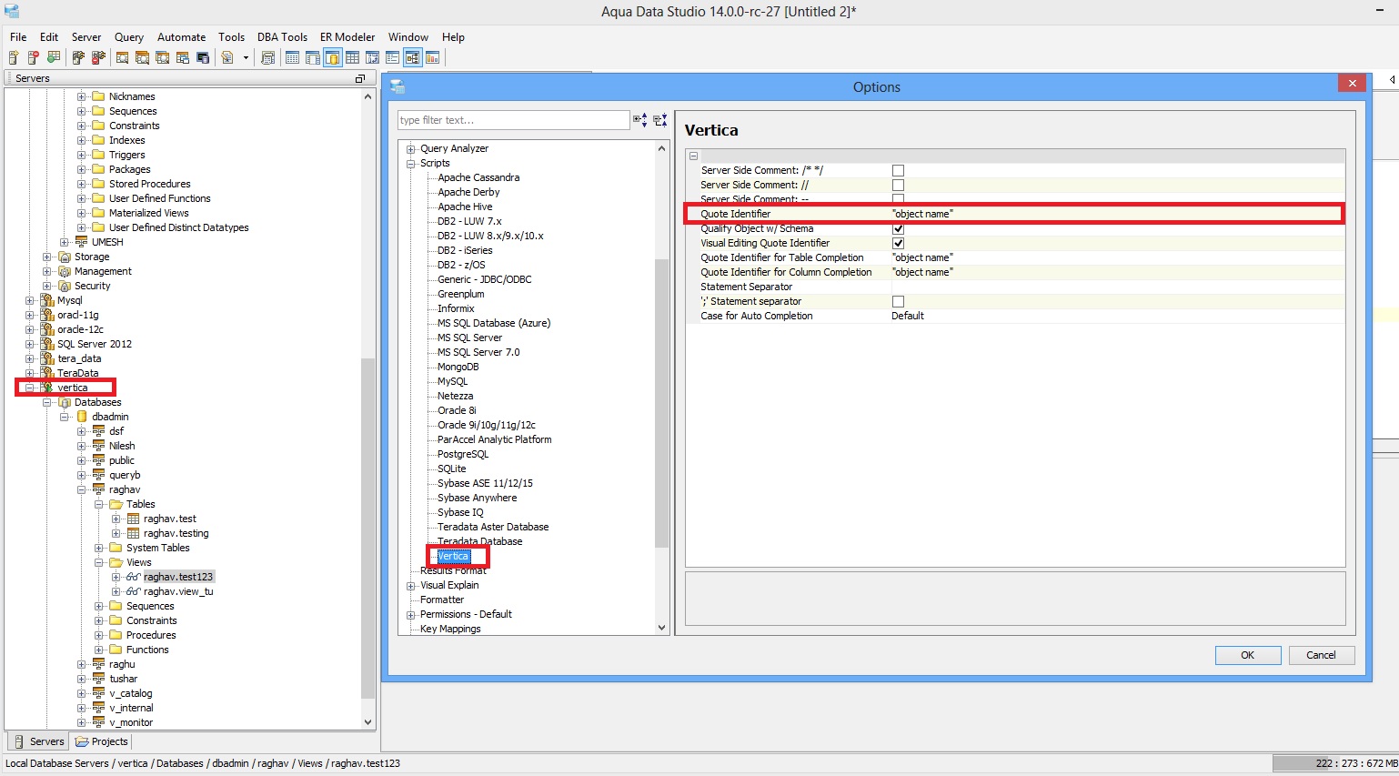Select Teradata Aster Database script option
Viewport: 1399px width, 776px height.
pyautogui.click(x=493, y=527)
